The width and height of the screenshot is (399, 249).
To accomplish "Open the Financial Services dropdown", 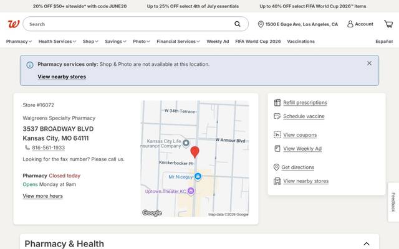I will click(x=178, y=42).
